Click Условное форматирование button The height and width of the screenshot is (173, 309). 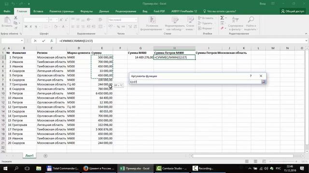coord(152,24)
